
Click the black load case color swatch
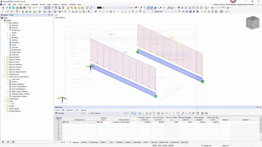[x=99, y=8]
